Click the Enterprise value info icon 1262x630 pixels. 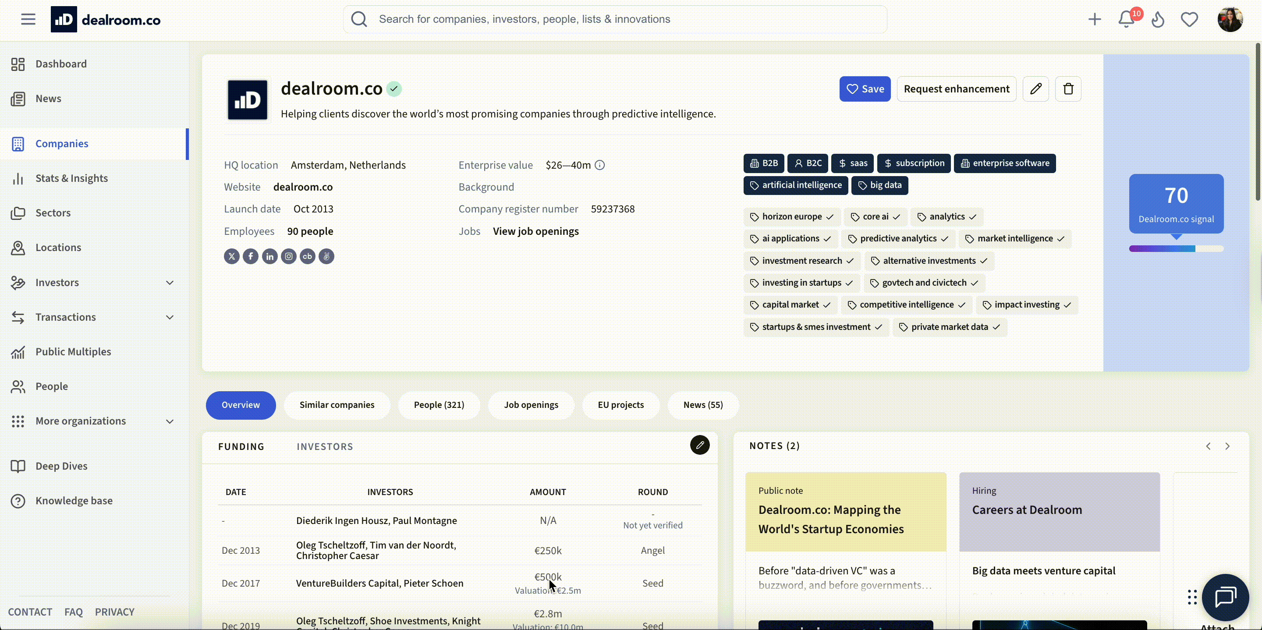(599, 165)
